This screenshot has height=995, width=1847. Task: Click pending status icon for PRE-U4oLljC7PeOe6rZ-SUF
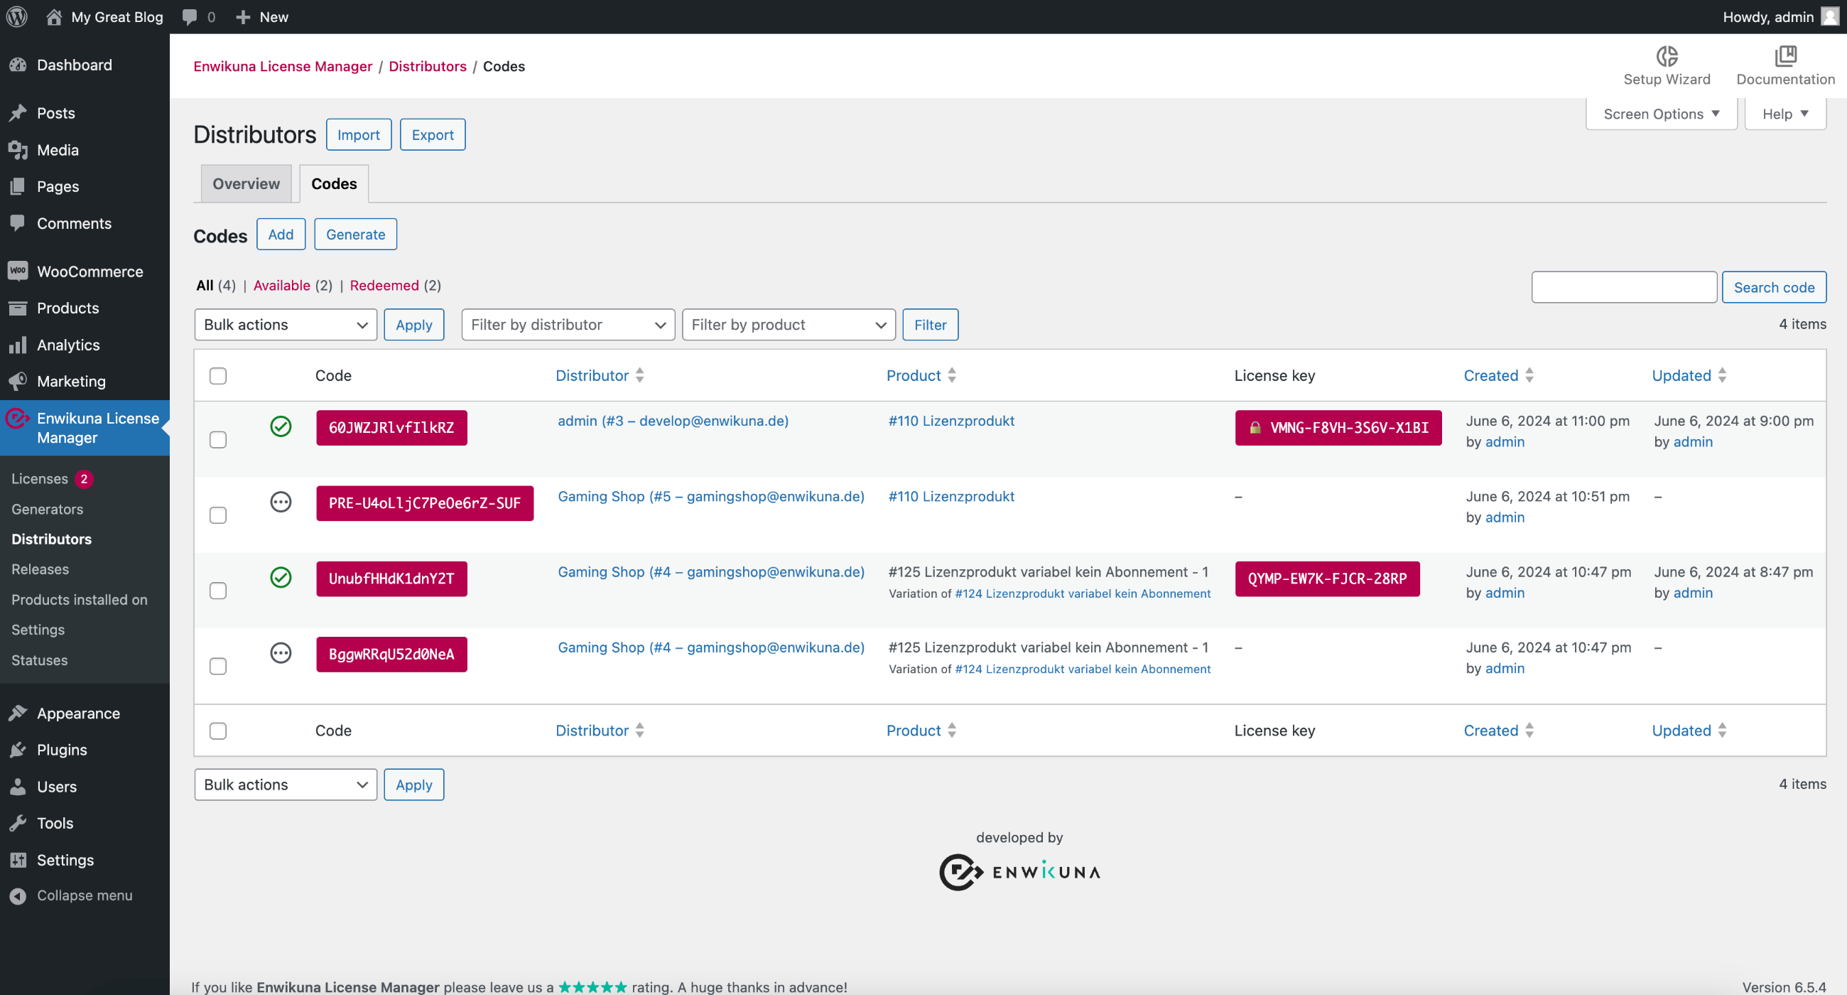281,502
